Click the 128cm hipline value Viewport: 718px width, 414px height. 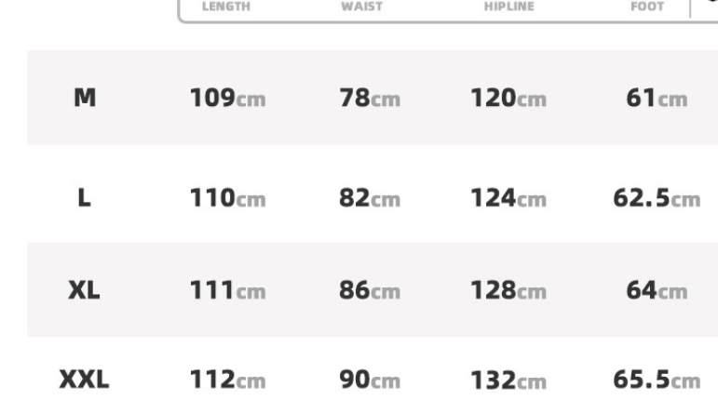pos(508,290)
